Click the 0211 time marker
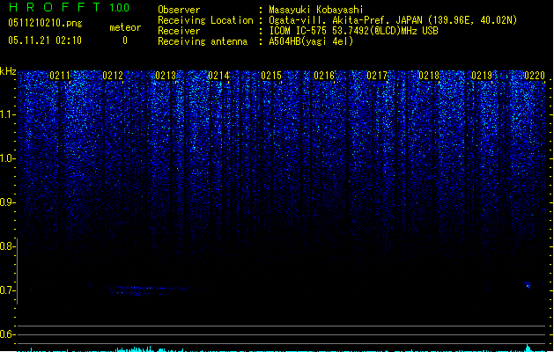The image size is (554, 352). 60,76
